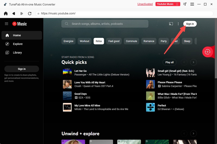Click previous arrow in Quick picks
Image resolution: width=217 pixels, height=144 pixels.
click(x=184, y=62)
